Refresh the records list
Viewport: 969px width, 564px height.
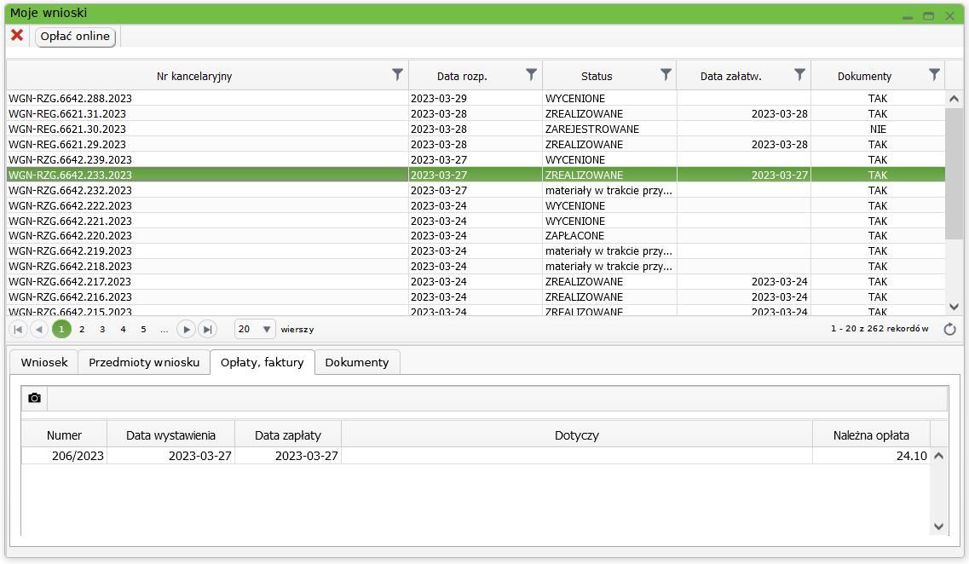click(x=950, y=330)
